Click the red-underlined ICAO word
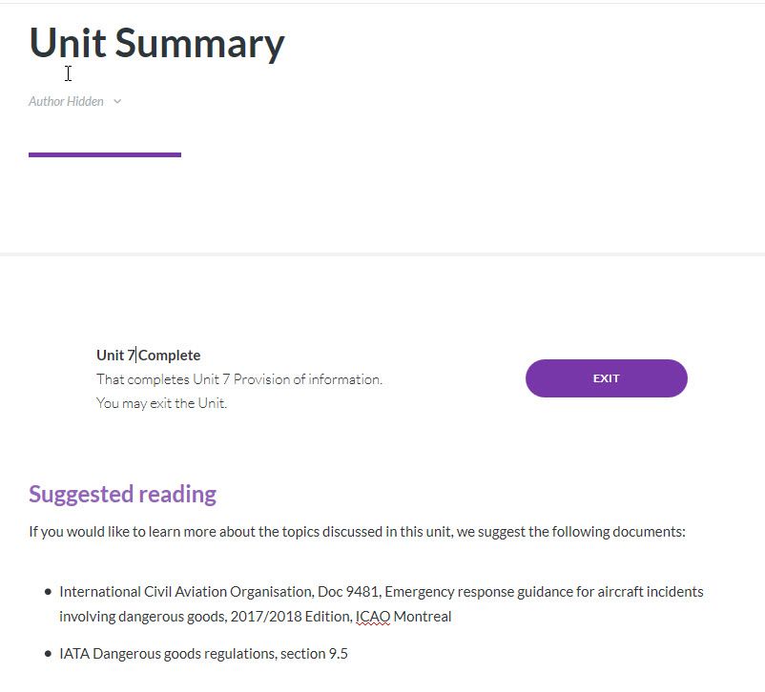The height and width of the screenshot is (692, 765). pyautogui.click(x=373, y=617)
